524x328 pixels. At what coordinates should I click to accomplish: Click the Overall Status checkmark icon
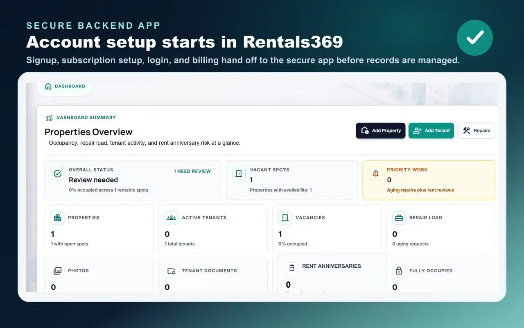point(58,173)
